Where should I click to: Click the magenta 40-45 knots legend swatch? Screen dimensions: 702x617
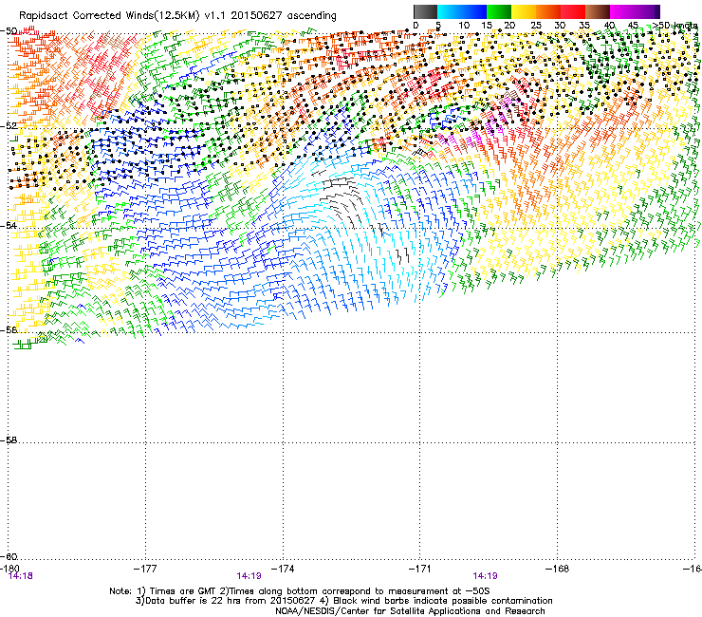pos(622,11)
